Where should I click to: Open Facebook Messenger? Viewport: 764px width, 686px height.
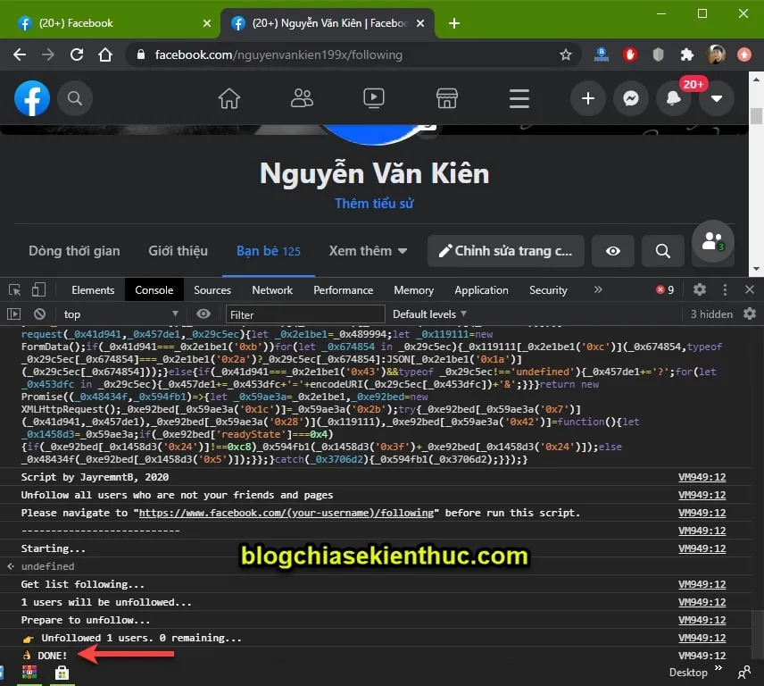click(x=631, y=98)
